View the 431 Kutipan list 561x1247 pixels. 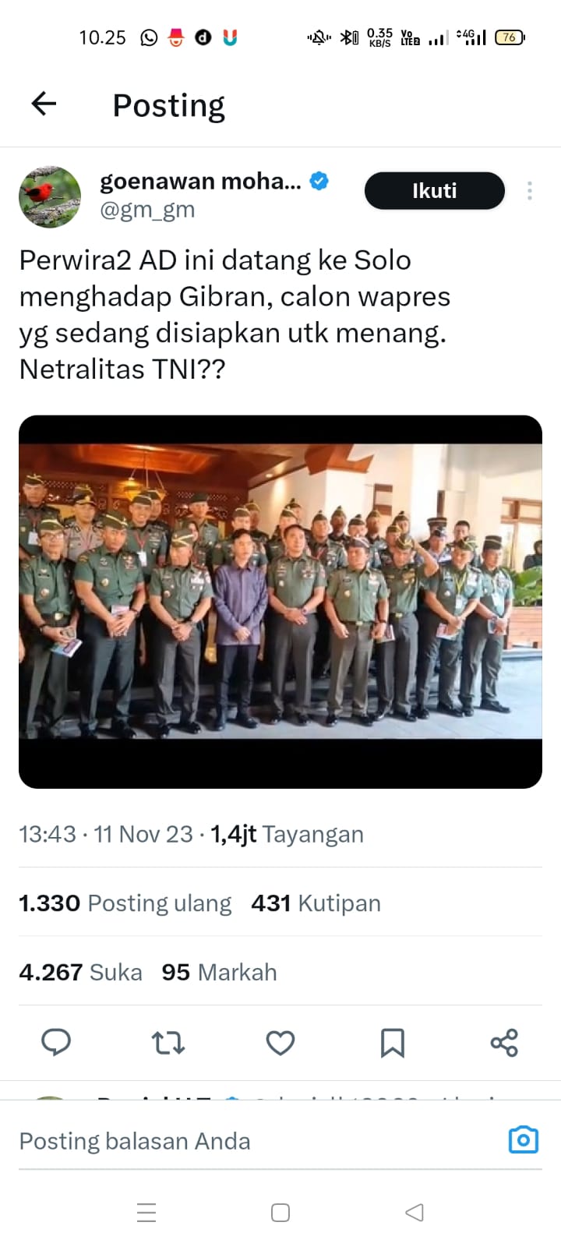[316, 903]
